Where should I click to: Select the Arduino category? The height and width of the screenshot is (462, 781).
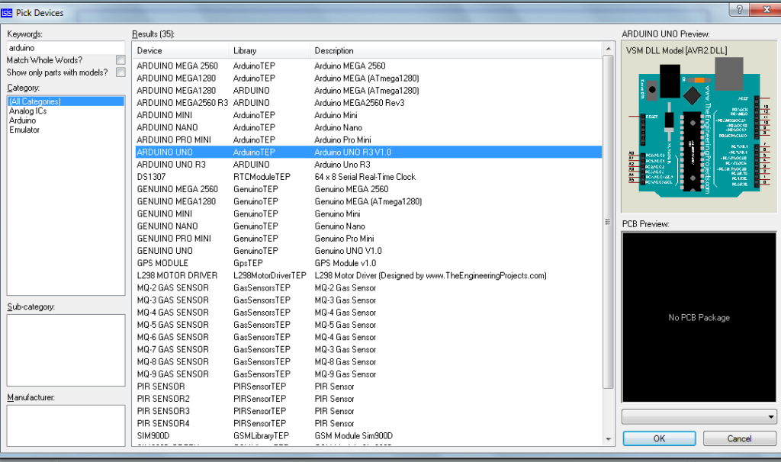(22, 120)
